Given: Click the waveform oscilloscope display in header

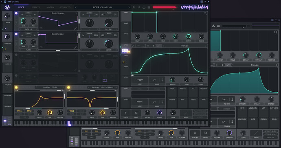Looking at the screenshot, I should (x=195, y=7).
